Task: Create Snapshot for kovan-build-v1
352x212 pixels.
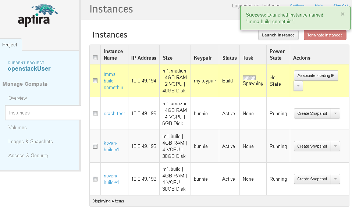Action: [x=312, y=146]
